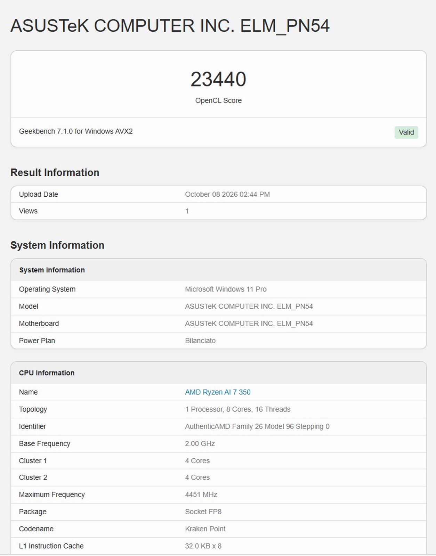436x556 pixels.
Task: Click the Upload Date value October 08 2026
Action: [x=227, y=194]
